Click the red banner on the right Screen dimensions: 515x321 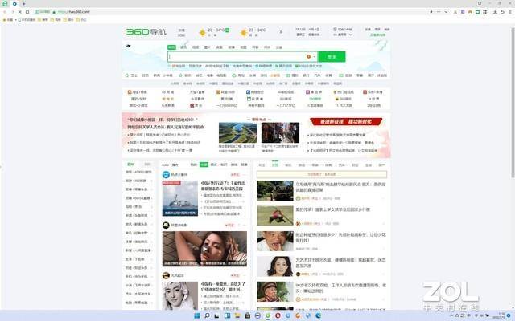click(346, 121)
